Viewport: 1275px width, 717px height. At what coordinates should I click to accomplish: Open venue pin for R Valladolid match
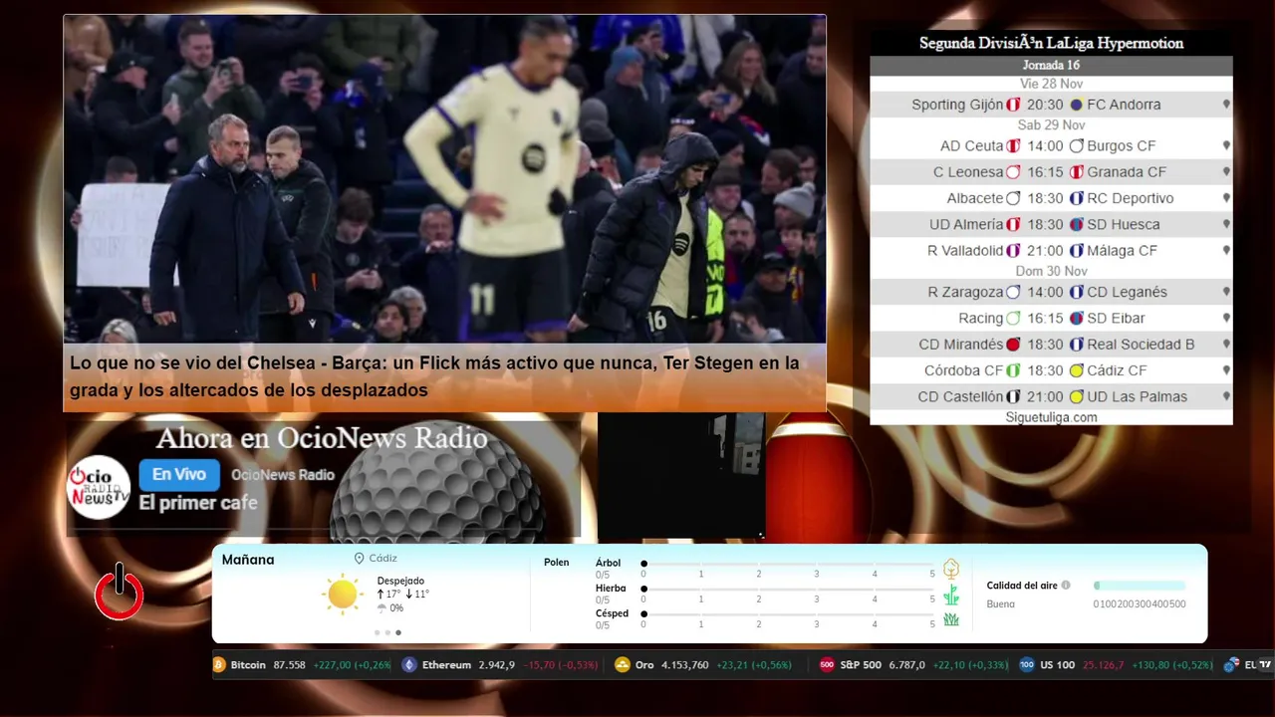(1226, 251)
